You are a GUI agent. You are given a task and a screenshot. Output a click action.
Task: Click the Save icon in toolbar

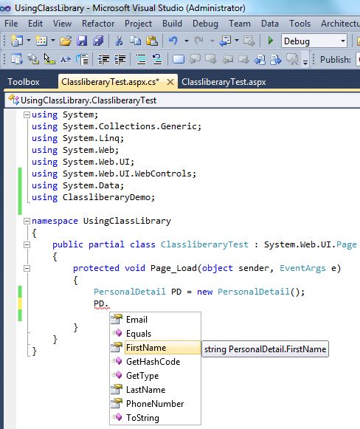[x=82, y=41]
